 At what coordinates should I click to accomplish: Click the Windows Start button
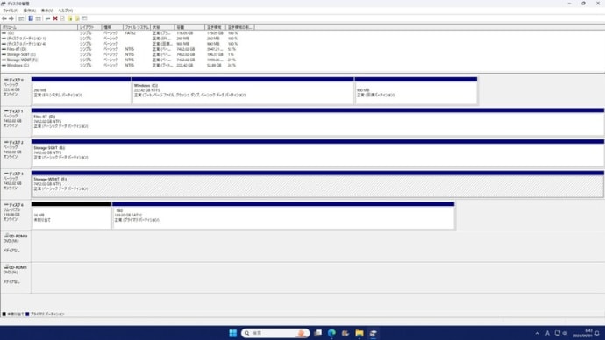pos(232,333)
